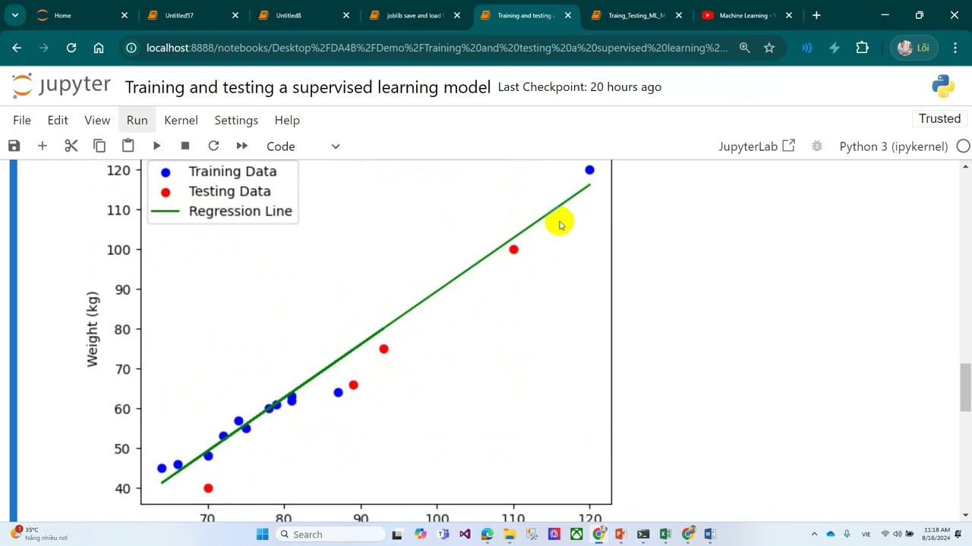Viewport: 972px width, 546px height.
Task: Open the Help menu
Action: click(x=287, y=120)
